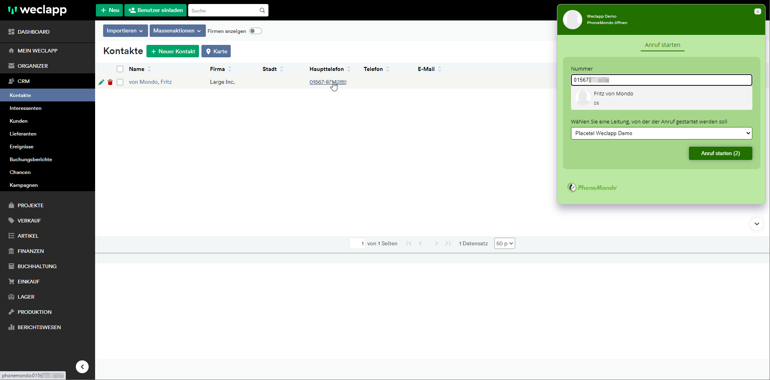Open the Dashboard menu item
The height and width of the screenshot is (380, 770).
click(x=34, y=32)
